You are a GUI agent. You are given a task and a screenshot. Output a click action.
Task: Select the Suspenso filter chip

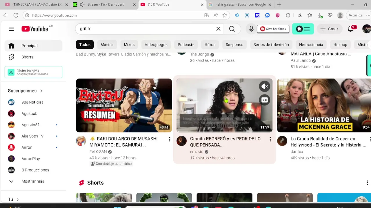point(234,44)
